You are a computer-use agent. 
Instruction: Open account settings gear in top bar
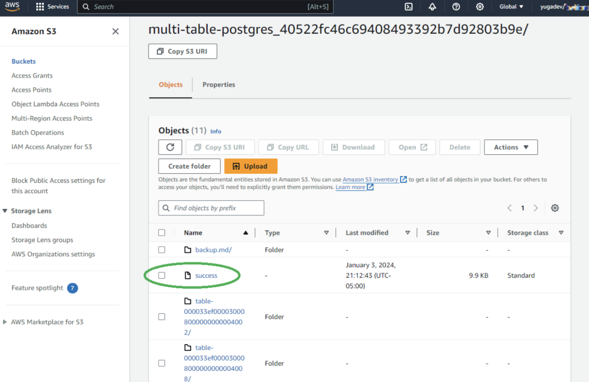click(x=479, y=6)
